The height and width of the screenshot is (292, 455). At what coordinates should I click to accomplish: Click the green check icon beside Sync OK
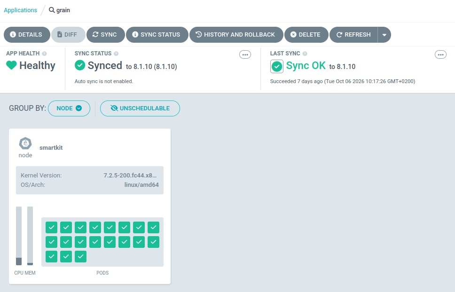pos(277,66)
